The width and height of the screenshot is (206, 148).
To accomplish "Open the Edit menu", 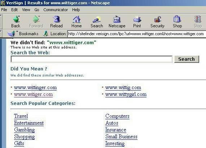I will pyautogui.click(x=14, y=10).
